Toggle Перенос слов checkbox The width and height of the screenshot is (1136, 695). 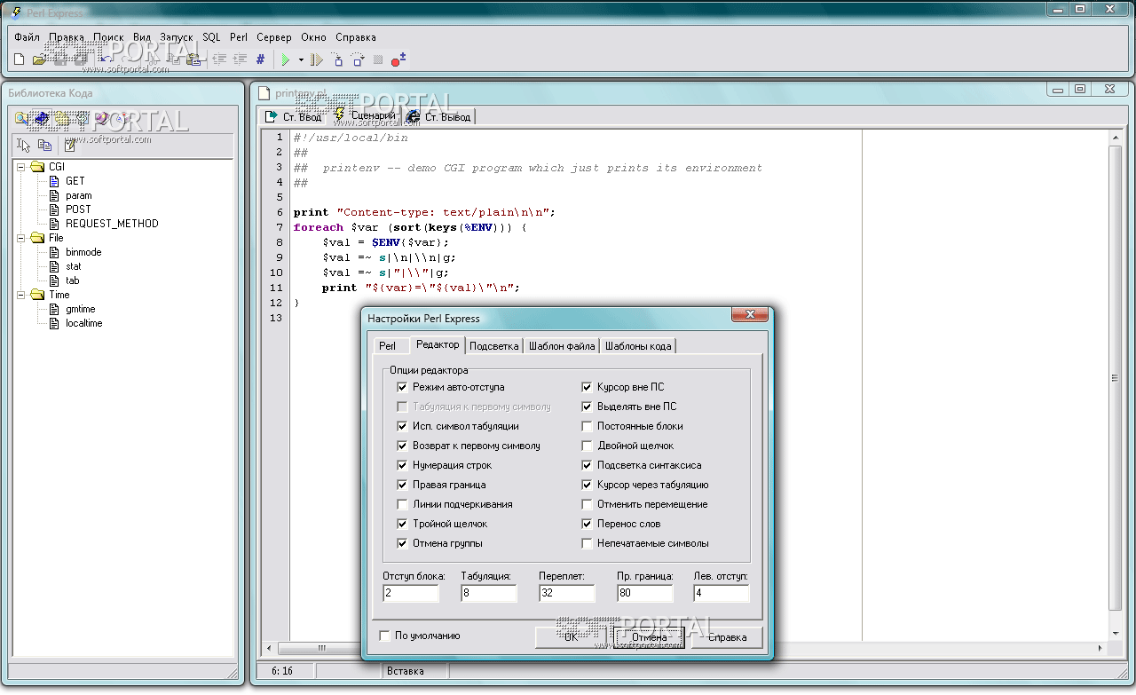[x=587, y=524]
